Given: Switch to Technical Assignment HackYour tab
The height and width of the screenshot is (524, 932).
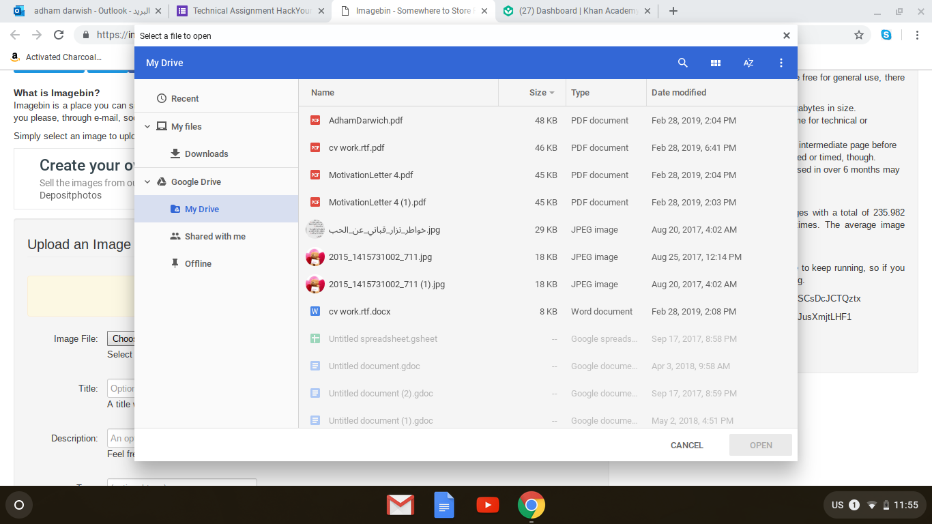Looking at the screenshot, I should [x=250, y=11].
